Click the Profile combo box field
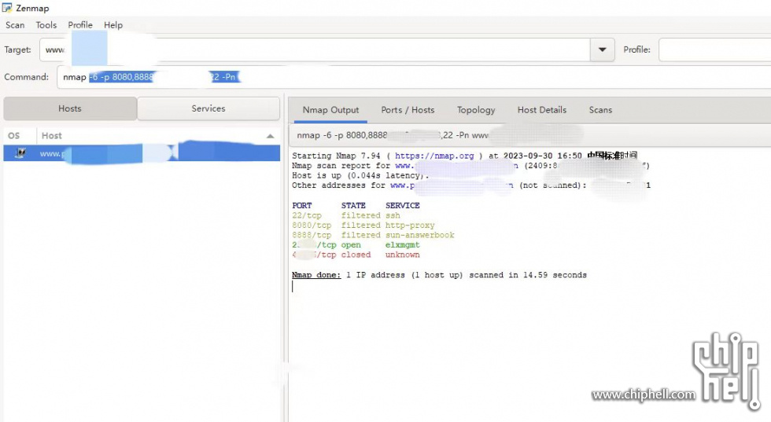Viewport: 771px width, 422px height. tap(715, 50)
